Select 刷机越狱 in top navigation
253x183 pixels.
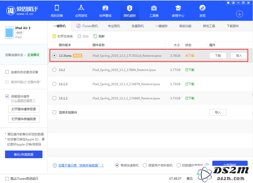[x=130, y=11]
